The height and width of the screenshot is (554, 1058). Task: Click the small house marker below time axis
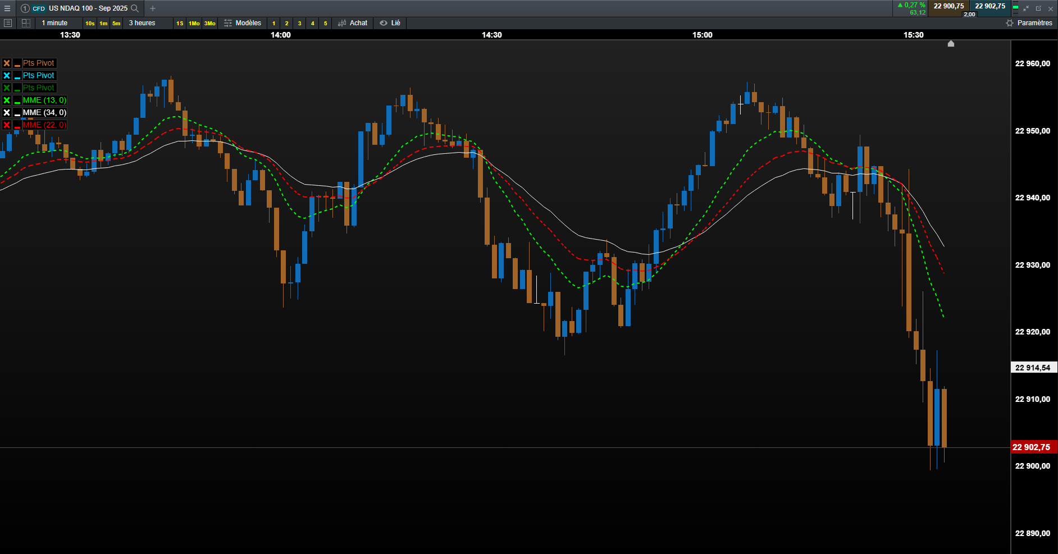point(951,44)
